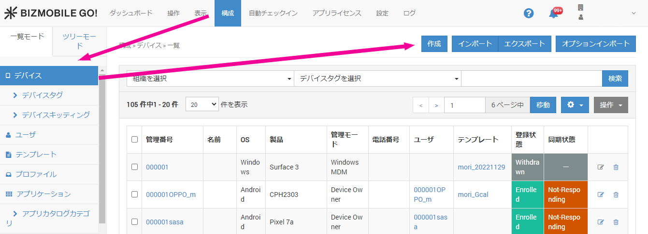648x234 pixels.
Task: Click trash icon for 000001sasa row
Action: coord(616,222)
